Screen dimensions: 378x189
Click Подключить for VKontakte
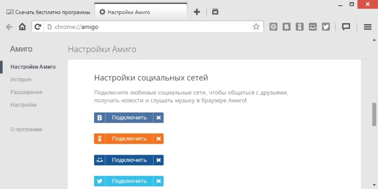[129, 118]
